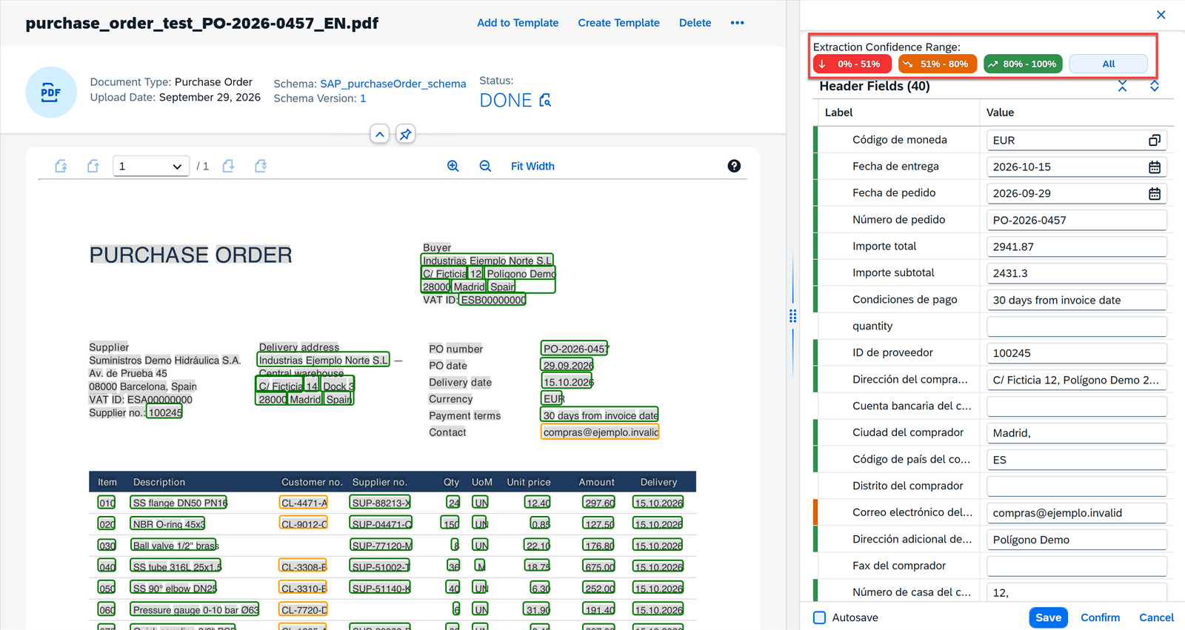This screenshot has height=630, width=1185.
Task: Expand all Header Fields sections
Action: 1154,87
